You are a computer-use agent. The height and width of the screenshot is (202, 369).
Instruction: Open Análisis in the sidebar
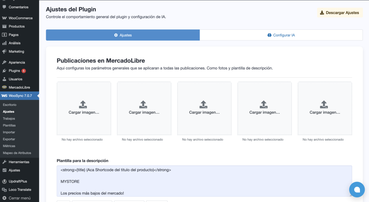click(x=19, y=43)
